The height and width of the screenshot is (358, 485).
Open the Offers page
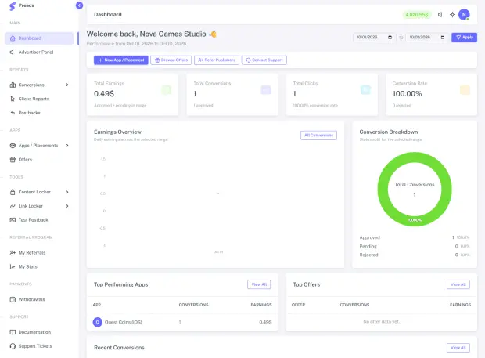(x=25, y=160)
